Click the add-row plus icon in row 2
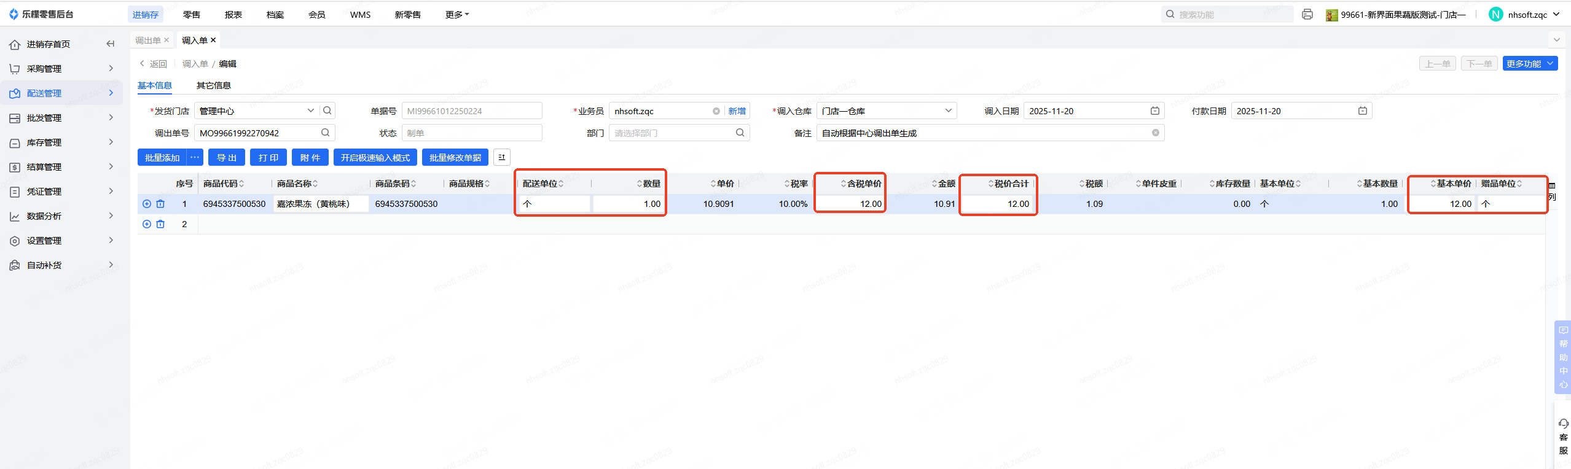This screenshot has width=1571, height=469. coord(147,224)
